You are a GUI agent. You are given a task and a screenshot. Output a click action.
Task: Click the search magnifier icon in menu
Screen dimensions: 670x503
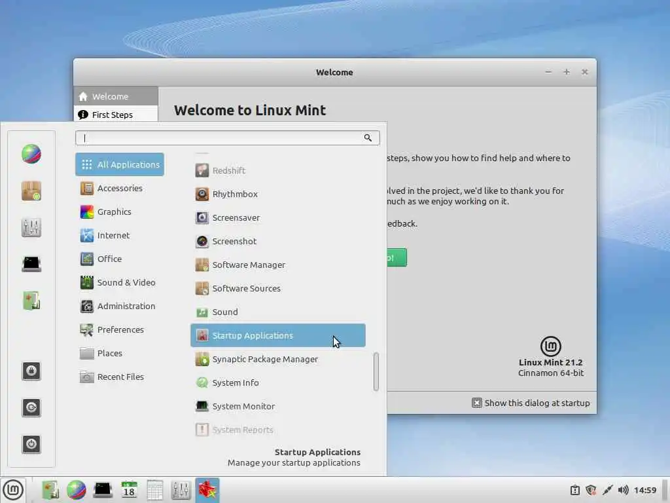368,138
